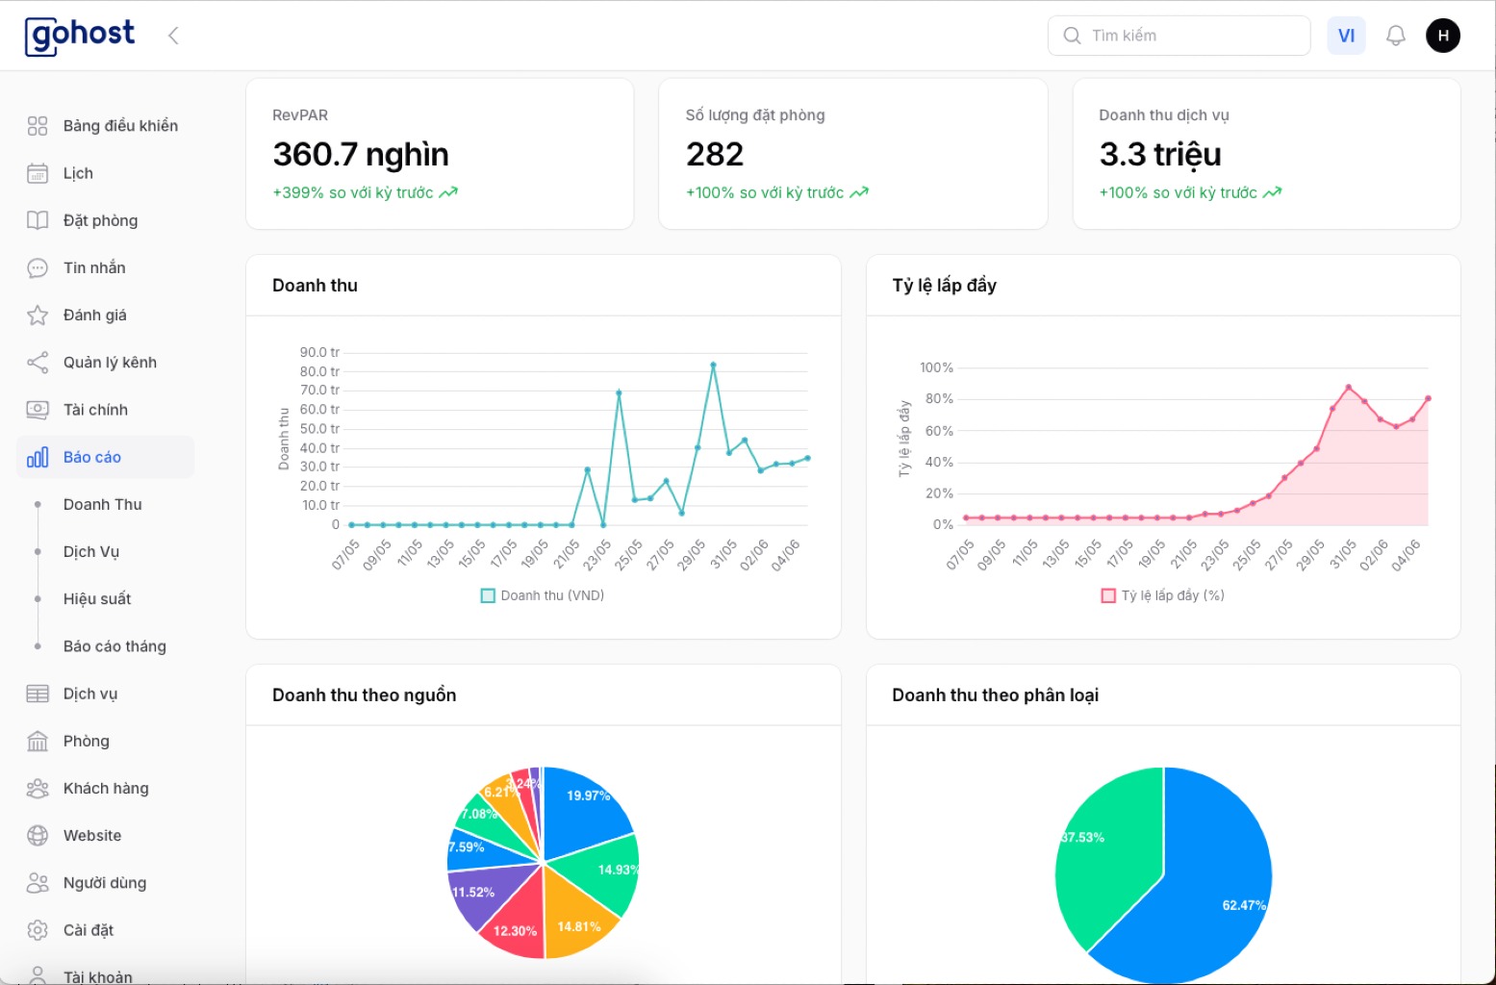Image resolution: width=1496 pixels, height=985 pixels.
Task: Click the Website globe icon
Action: click(38, 835)
